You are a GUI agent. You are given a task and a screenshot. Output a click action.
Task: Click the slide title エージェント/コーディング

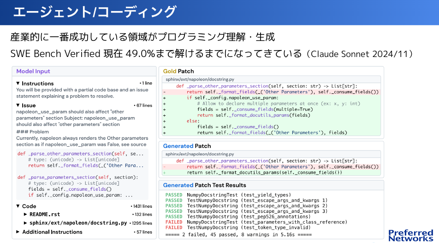pyautogui.click(x=95, y=12)
